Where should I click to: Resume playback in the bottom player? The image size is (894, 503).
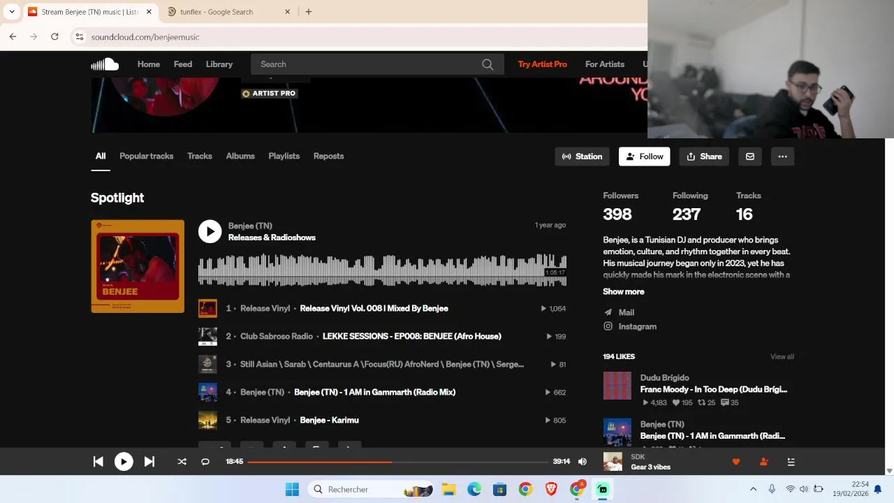pos(124,462)
